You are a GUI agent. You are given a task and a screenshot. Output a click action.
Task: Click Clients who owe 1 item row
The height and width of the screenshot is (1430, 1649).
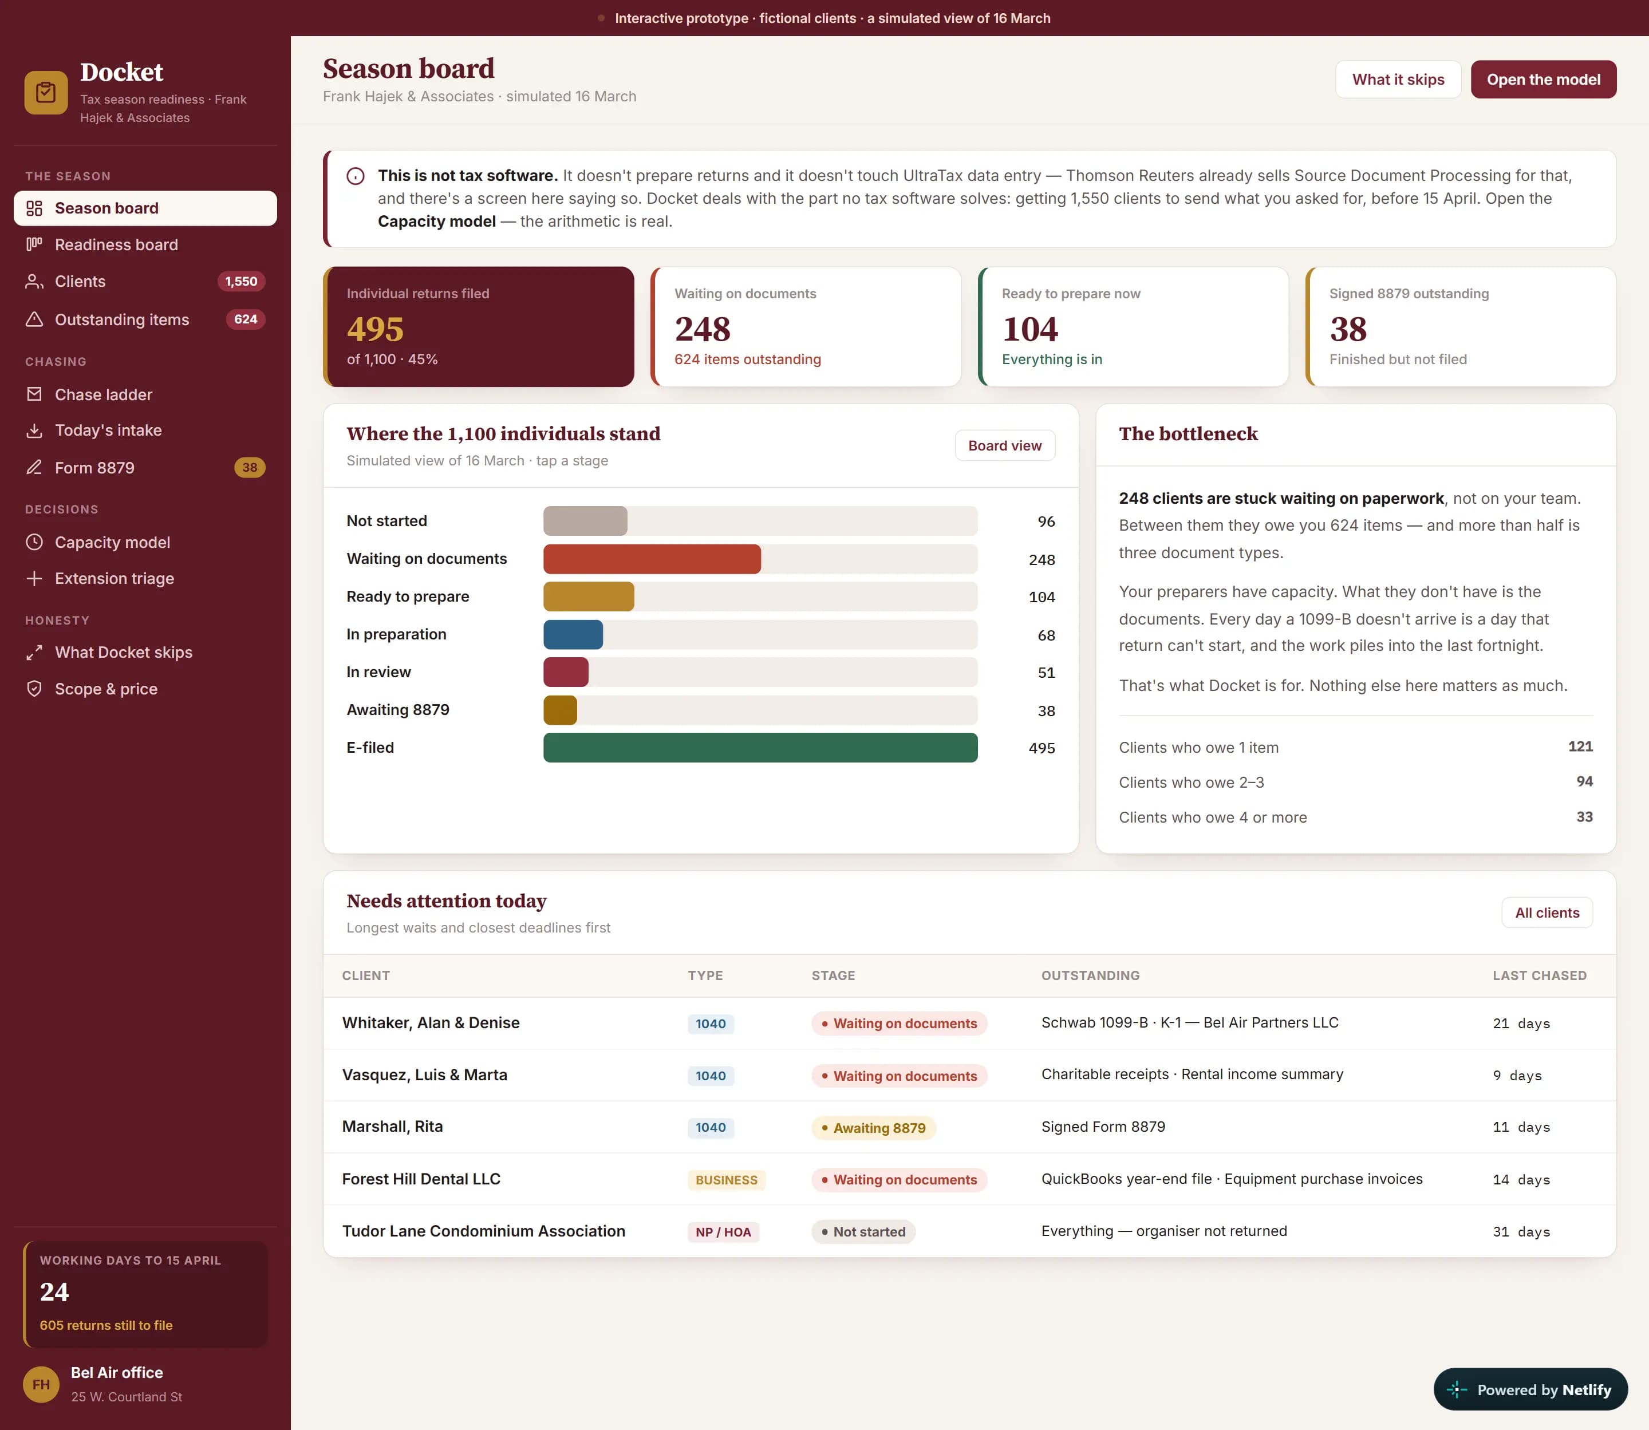[1355, 747]
